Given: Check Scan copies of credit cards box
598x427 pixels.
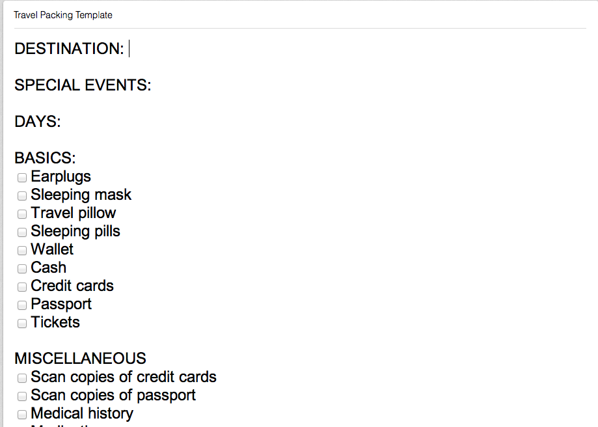Looking at the screenshot, I should coord(22,378).
